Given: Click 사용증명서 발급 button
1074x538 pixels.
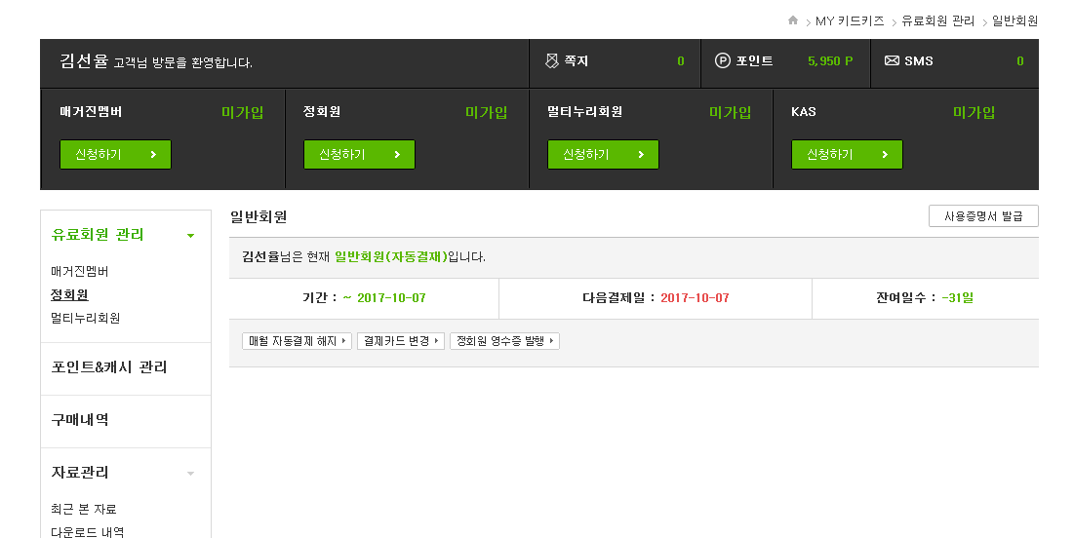Looking at the screenshot, I should [983, 216].
